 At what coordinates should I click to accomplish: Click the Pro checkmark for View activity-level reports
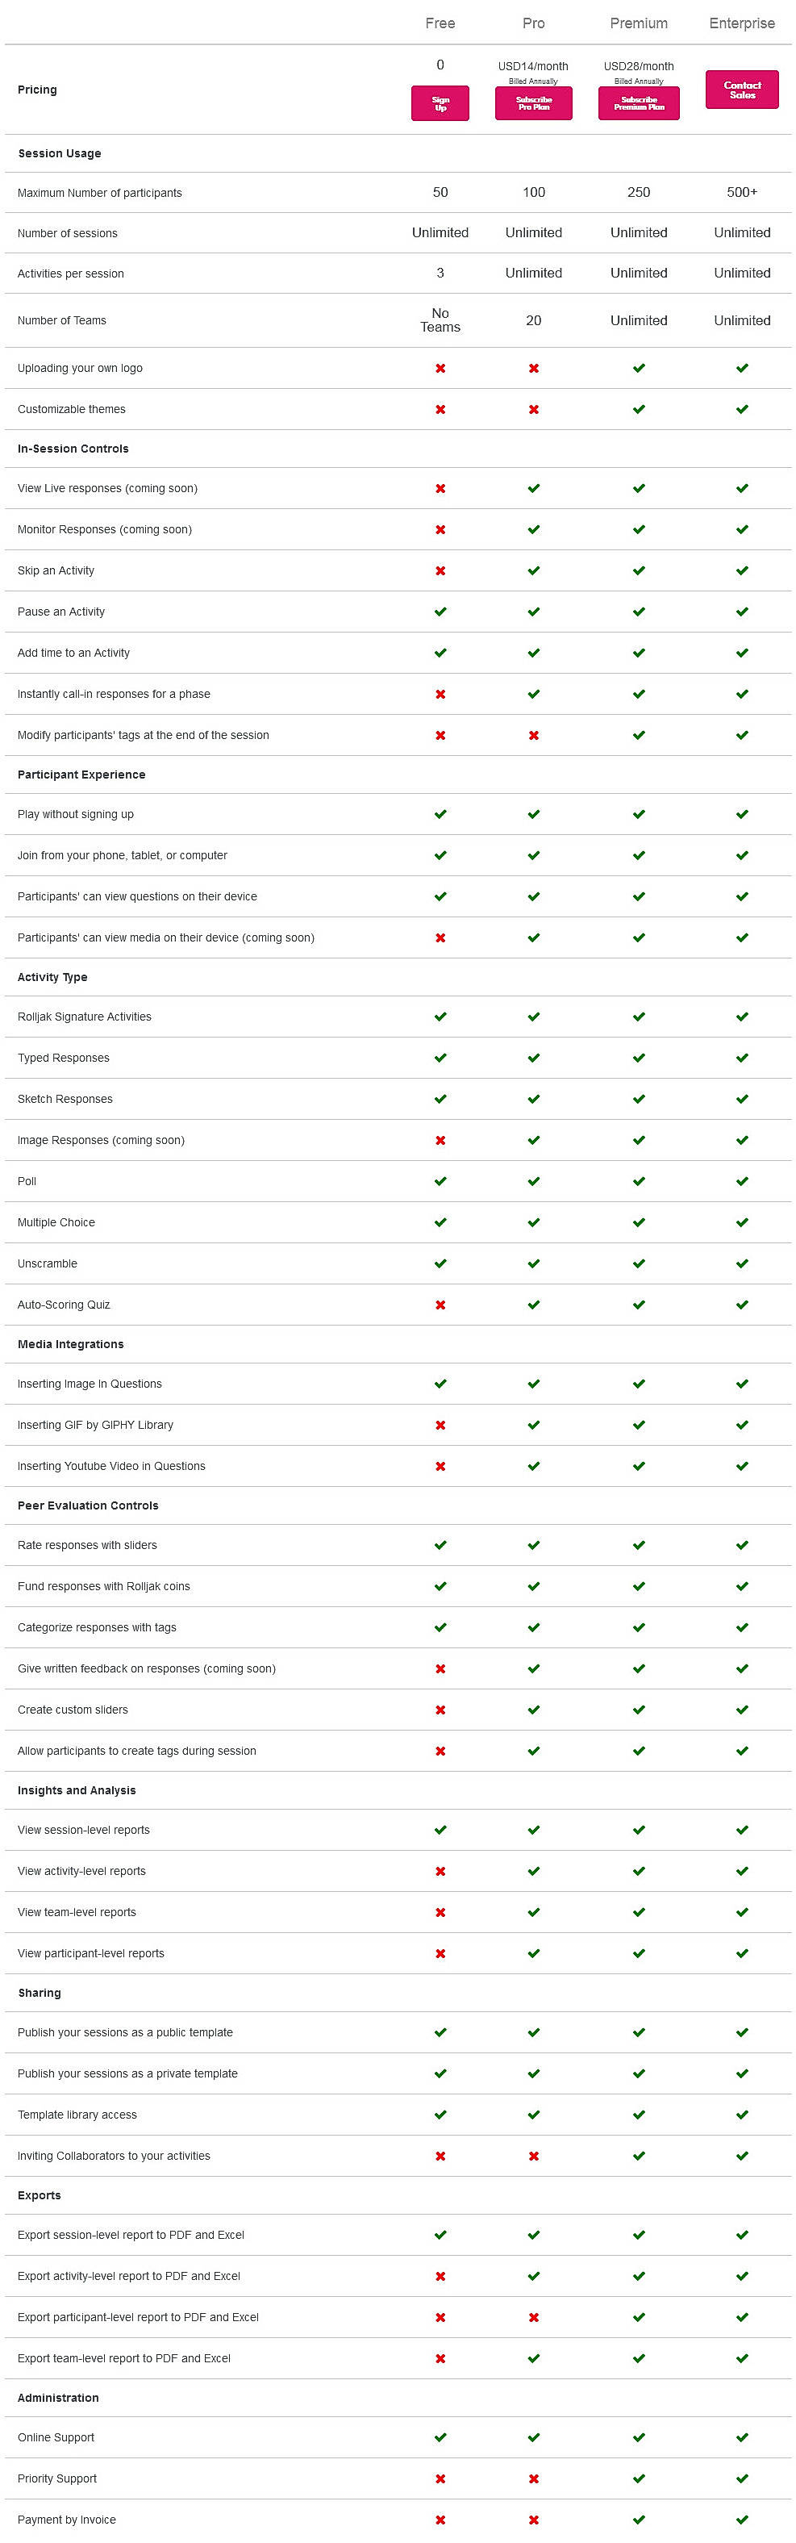pos(534,1870)
